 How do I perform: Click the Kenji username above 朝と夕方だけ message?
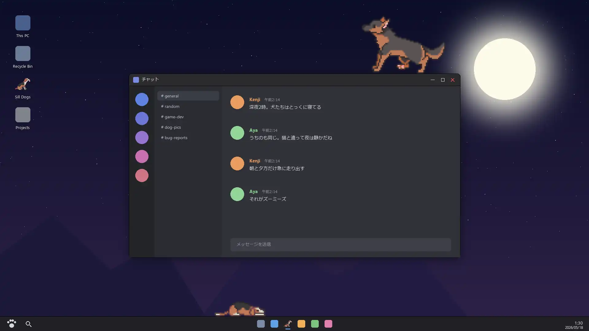[255, 161]
